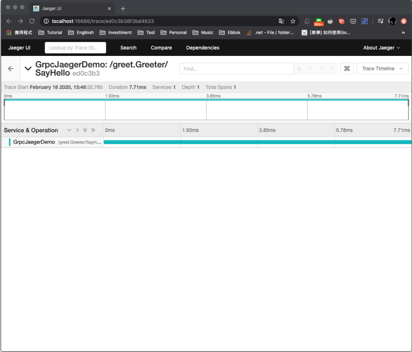
Task: Select the Jaeger UI browser tab
Action: pos(72,8)
